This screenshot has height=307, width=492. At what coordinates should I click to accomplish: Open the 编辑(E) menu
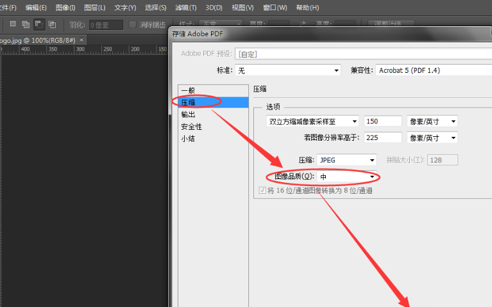point(36,8)
